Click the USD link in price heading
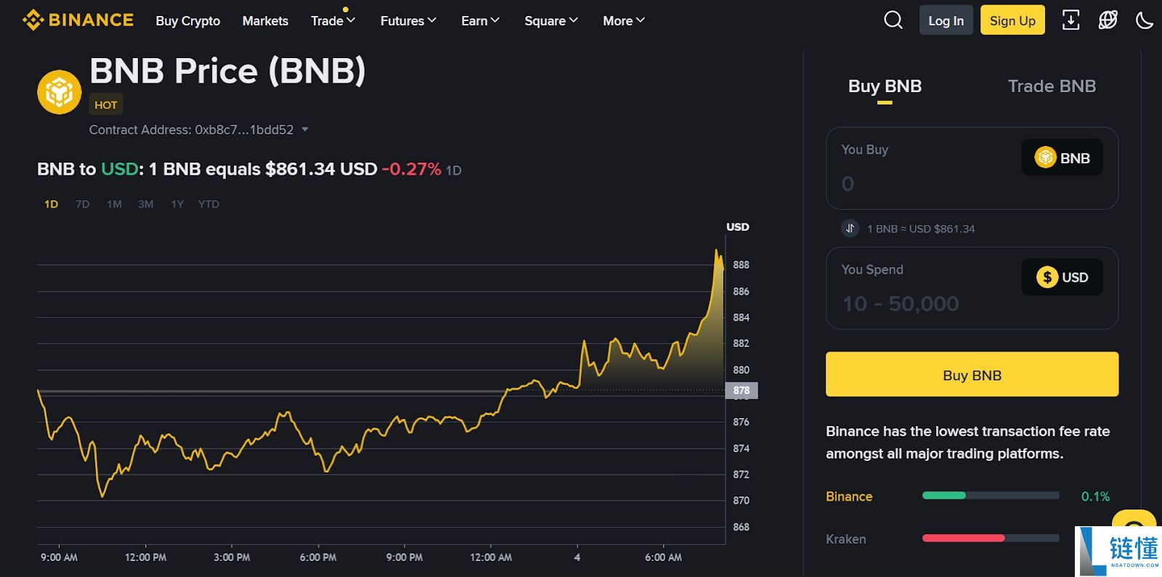This screenshot has height=577, width=1162. pos(119,169)
